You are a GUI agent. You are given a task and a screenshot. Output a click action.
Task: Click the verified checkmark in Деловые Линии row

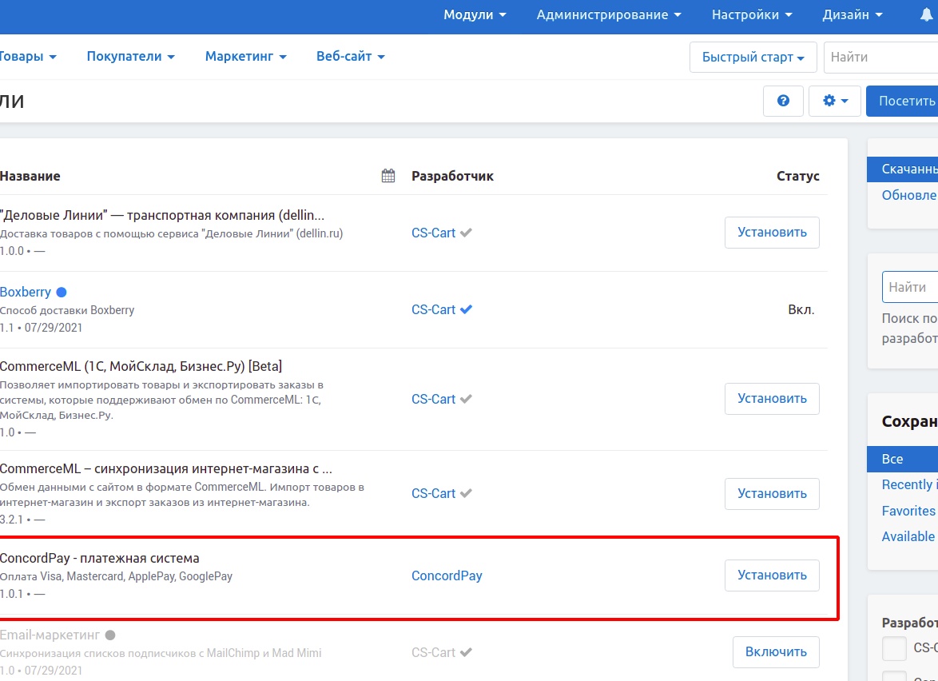pyautogui.click(x=466, y=233)
